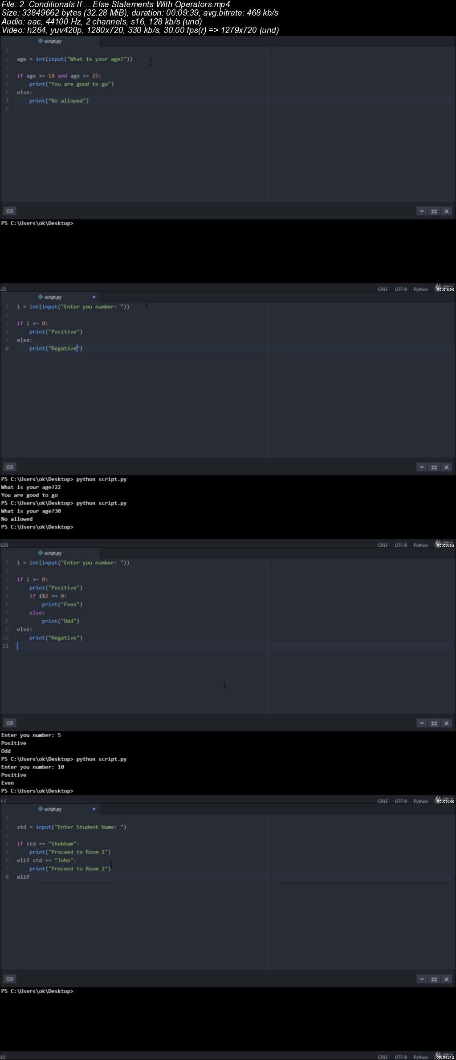Maximize terminal panel above "What is your age?22" output
The height and width of the screenshot is (1060, 456).
coord(434,467)
